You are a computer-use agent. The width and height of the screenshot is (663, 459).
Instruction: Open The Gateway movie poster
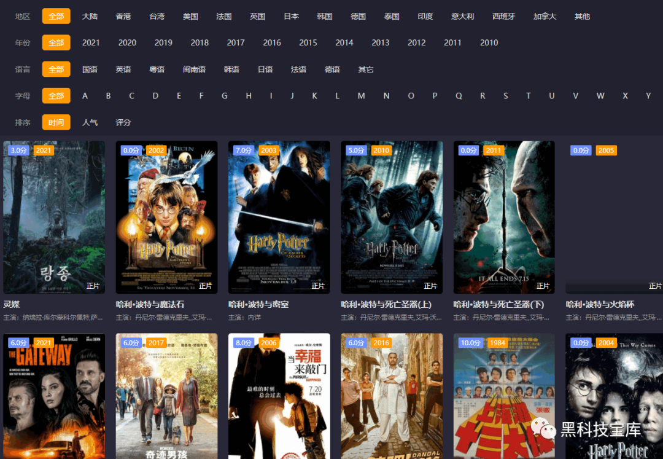click(x=54, y=396)
